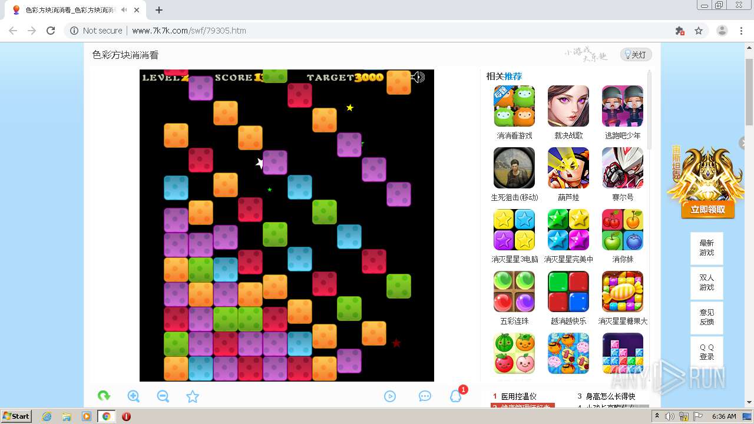The image size is (754, 424).
Task: Open the 越消越快乐 game thumbnail
Action: click(568, 291)
